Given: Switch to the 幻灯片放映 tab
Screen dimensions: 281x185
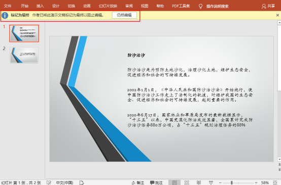Looking at the screenshot, I should pyautogui.click(x=108, y=6).
